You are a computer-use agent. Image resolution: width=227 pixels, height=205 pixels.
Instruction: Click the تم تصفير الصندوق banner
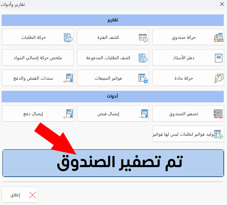[113, 163]
